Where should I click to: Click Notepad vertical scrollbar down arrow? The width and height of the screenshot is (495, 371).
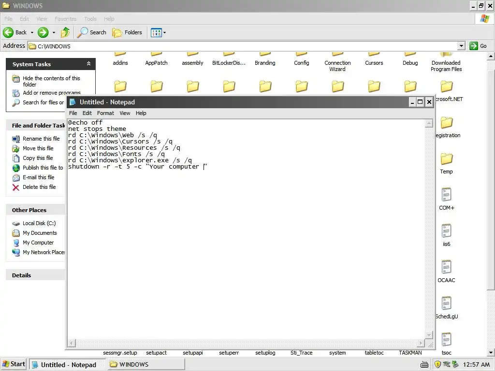point(429,335)
